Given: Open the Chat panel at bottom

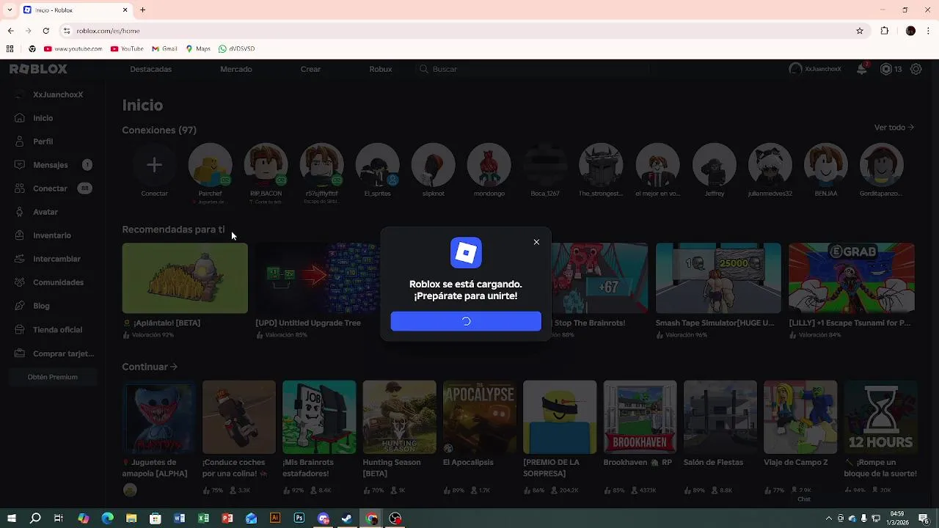Looking at the screenshot, I should pos(804,499).
